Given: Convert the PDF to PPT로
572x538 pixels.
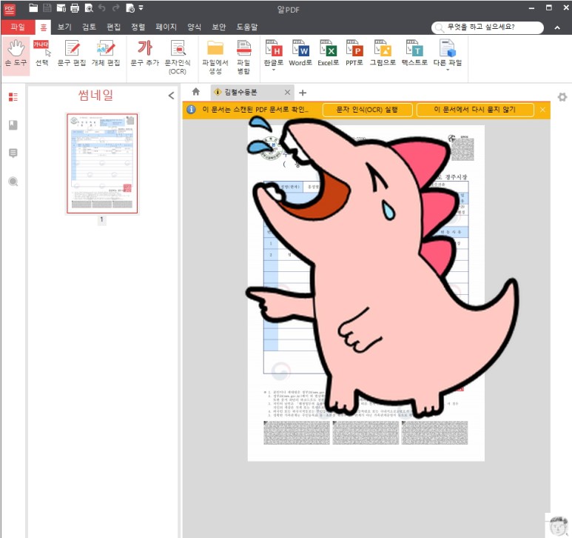Looking at the screenshot, I should tap(354, 53).
